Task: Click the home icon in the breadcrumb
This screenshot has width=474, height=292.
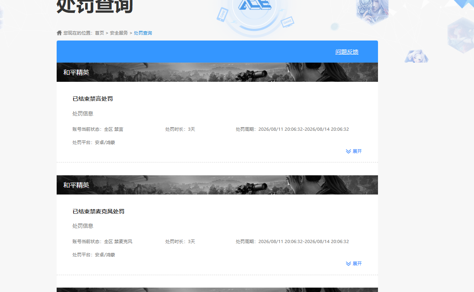Action: [x=59, y=33]
